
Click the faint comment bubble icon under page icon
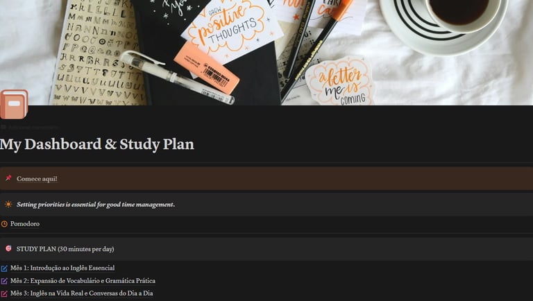(3, 127)
